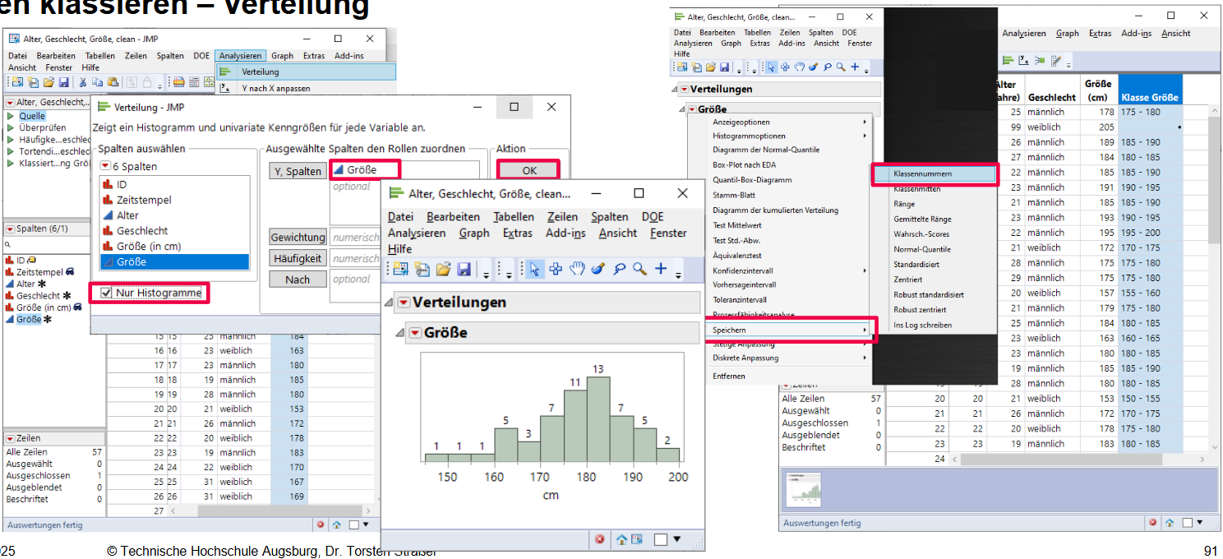Image resolution: width=1223 pixels, height=559 pixels.
Task: Click the crosshairs plus tool in histogram window
Action: click(x=660, y=269)
